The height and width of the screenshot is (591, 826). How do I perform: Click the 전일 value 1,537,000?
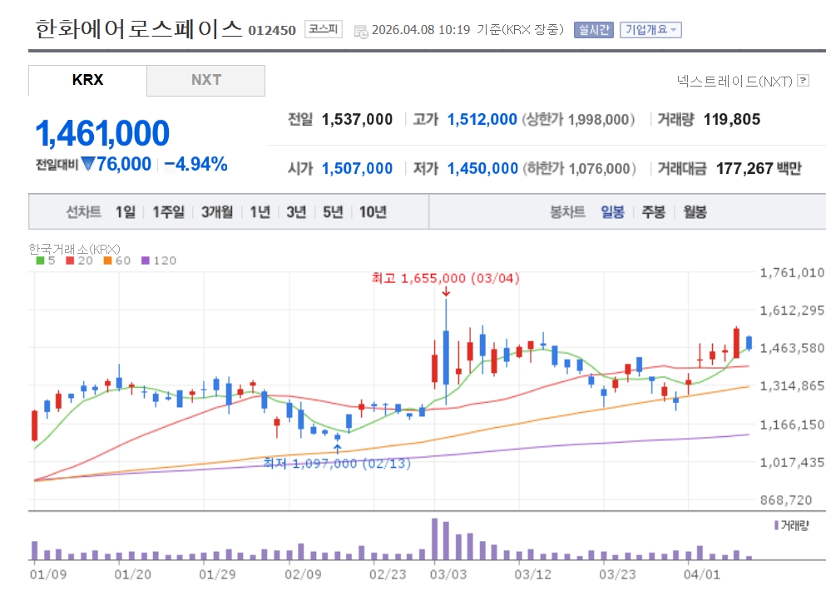(357, 120)
